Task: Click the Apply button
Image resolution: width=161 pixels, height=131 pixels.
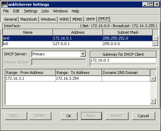Action: [91, 116]
